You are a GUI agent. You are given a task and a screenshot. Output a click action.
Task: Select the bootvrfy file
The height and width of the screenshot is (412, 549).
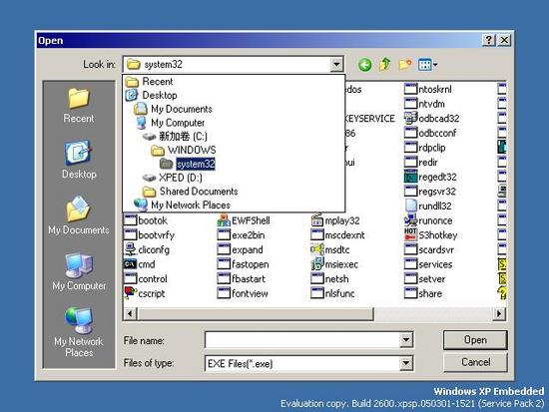click(x=149, y=234)
